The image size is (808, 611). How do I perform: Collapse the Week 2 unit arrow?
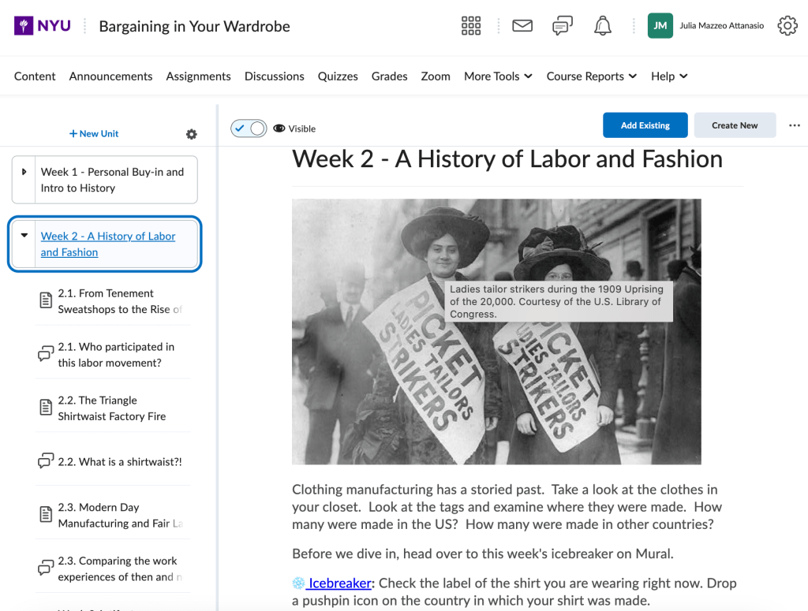tap(24, 236)
